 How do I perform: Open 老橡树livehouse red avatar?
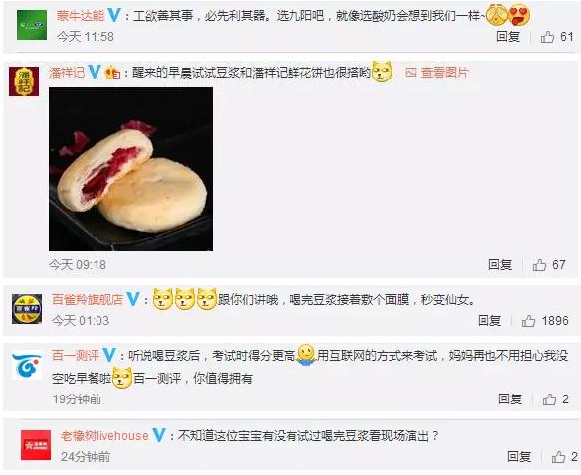36,445
